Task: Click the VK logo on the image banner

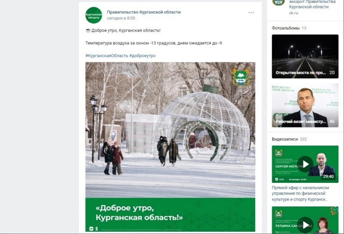Action: click(91, 229)
